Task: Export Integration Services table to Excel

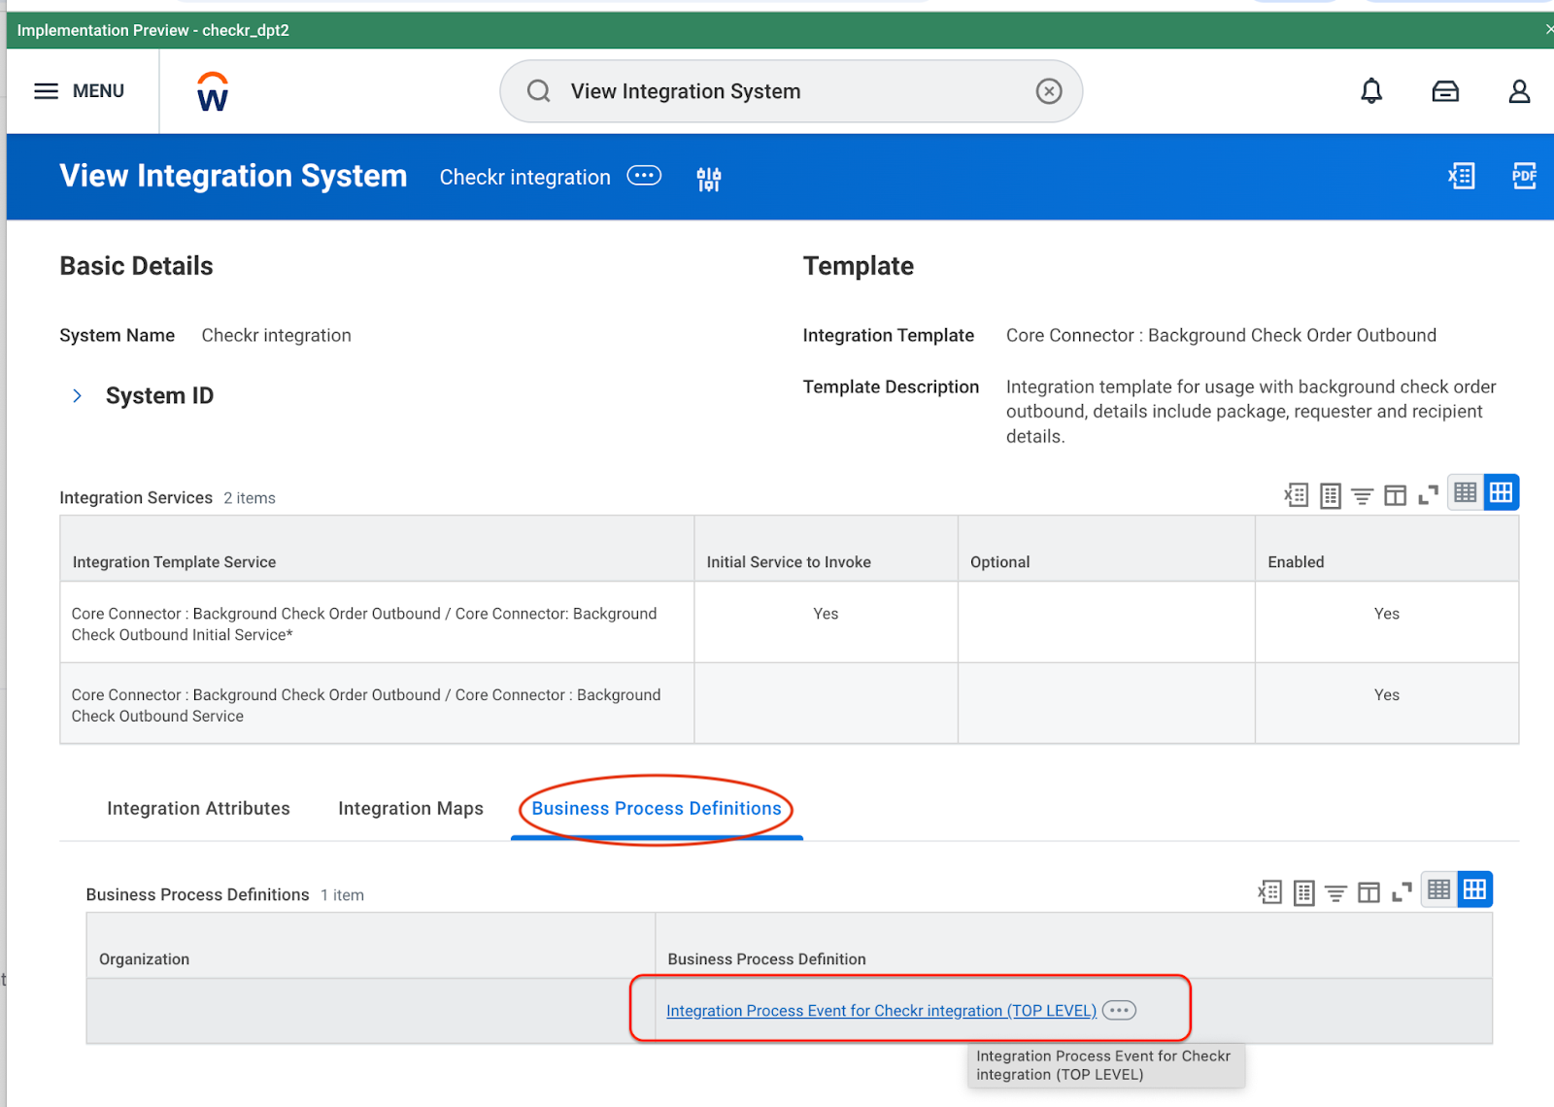Action: [1297, 495]
